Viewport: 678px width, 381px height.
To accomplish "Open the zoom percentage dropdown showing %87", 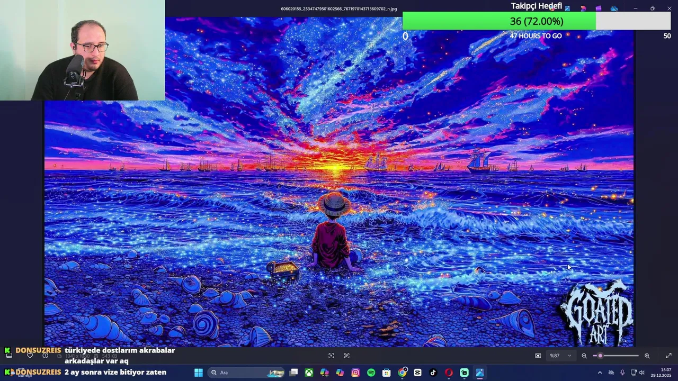I will (560, 356).
